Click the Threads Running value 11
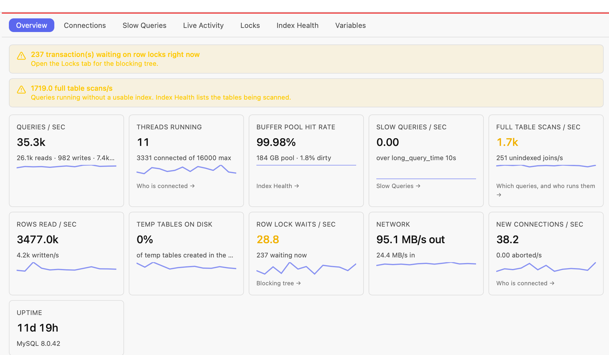609x355 pixels. click(x=143, y=142)
